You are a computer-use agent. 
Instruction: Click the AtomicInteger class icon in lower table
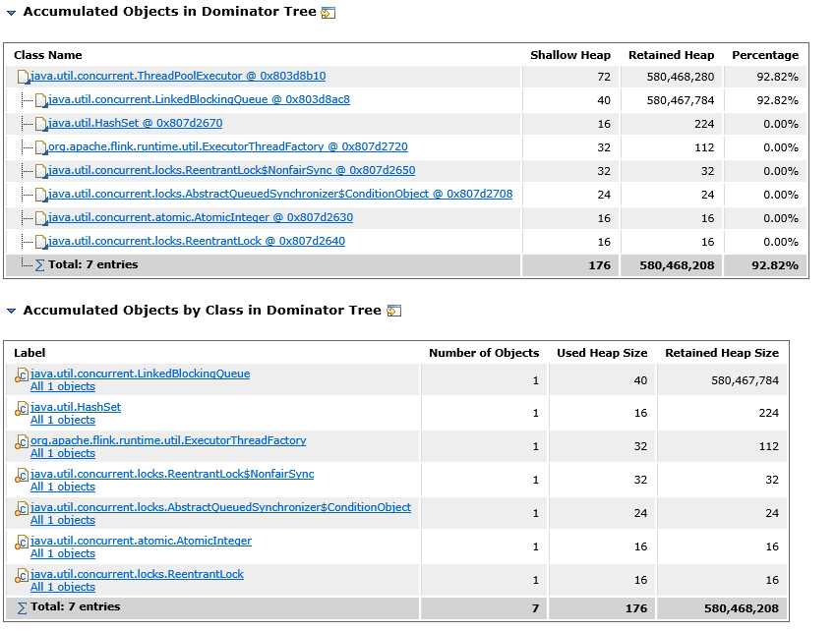pyautogui.click(x=22, y=544)
